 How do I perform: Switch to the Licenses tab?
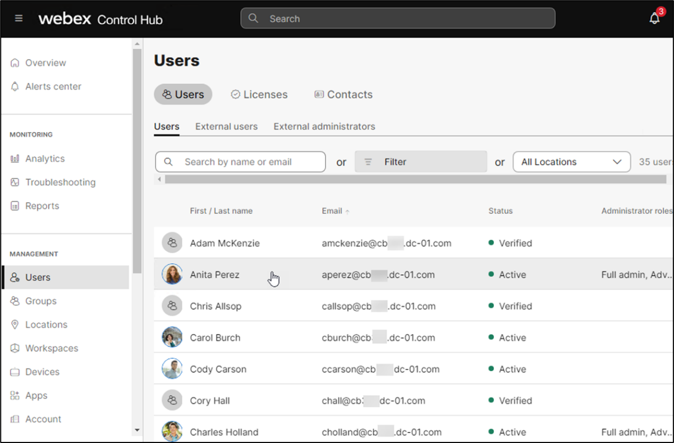pos(259,94)
